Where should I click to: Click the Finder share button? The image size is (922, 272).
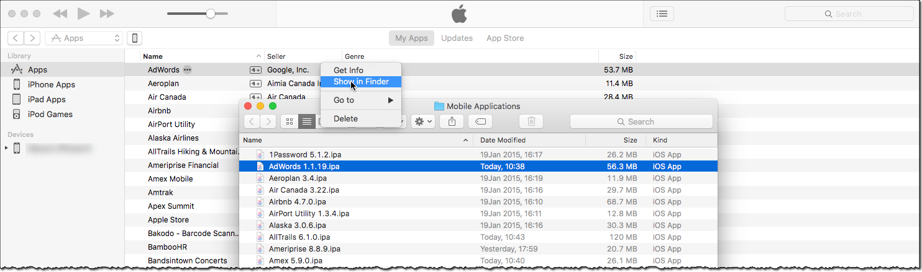[452, 122]
